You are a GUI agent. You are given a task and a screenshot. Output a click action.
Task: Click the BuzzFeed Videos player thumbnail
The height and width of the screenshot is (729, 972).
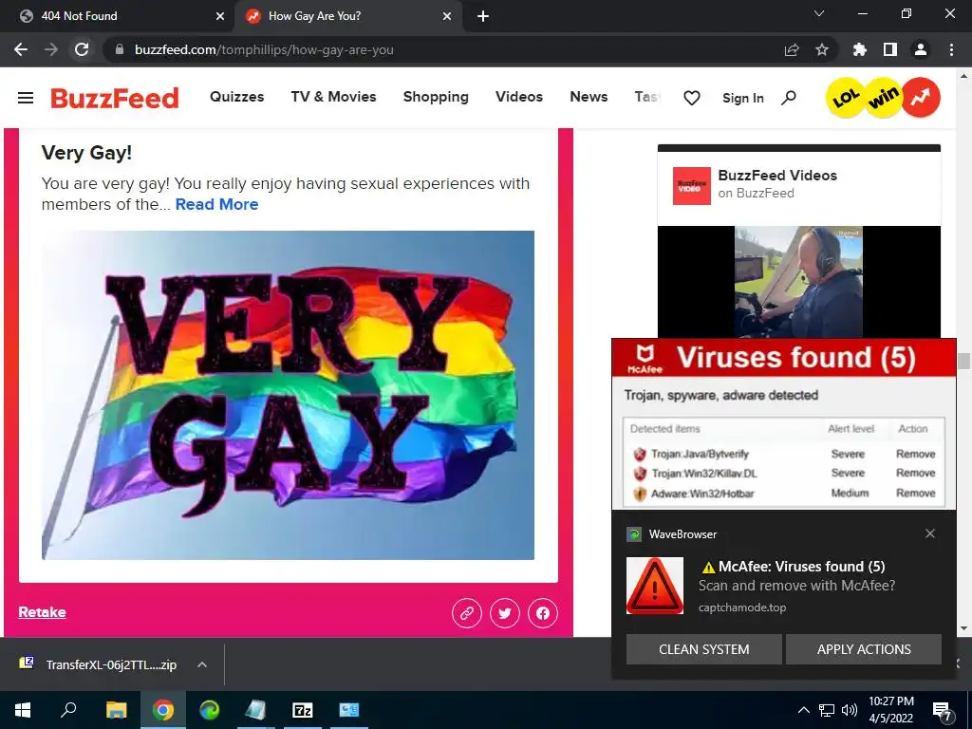(x=798, y=282)
